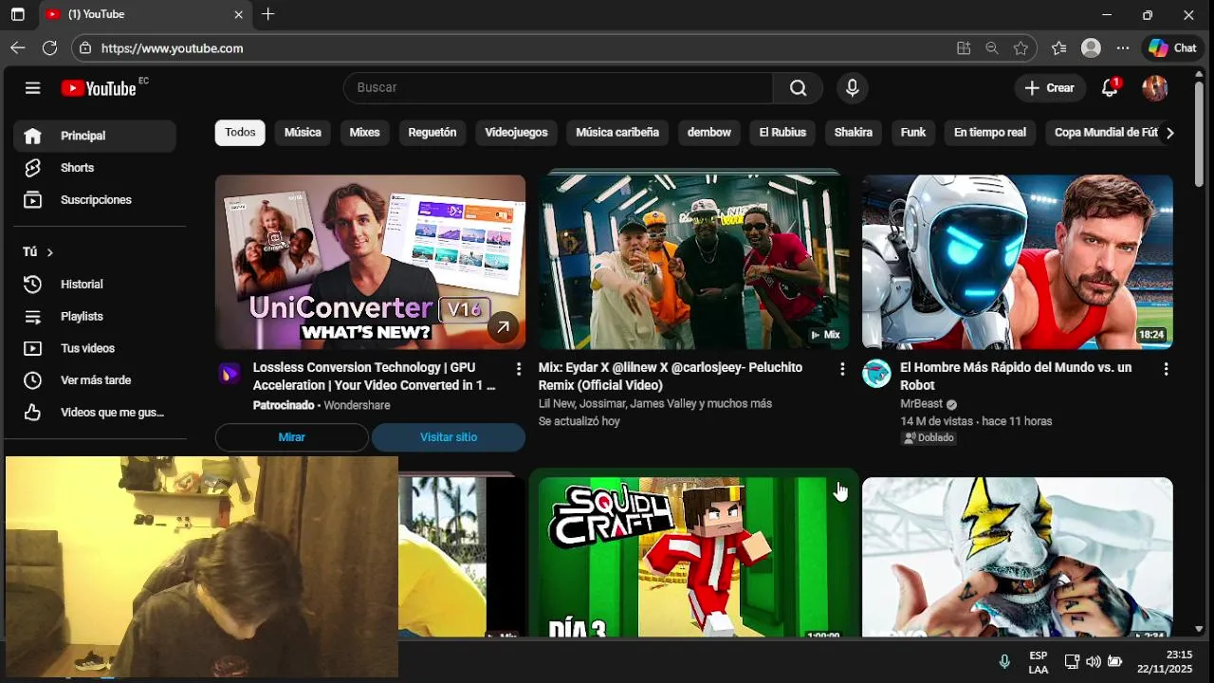Reload the page with refresh icon
The width and height of the screenshot is (1214, 683).
(x=50, y=48)
